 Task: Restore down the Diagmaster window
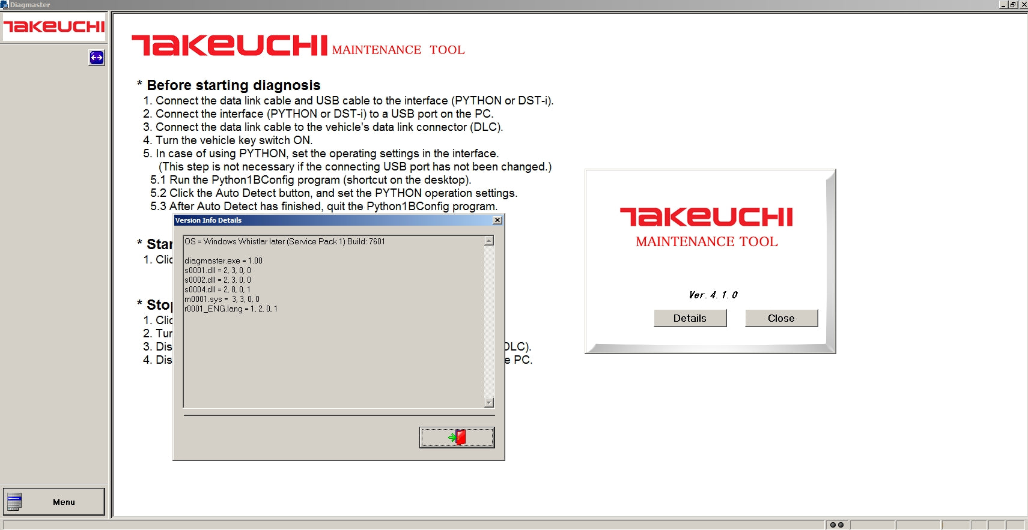point(1013,5)
